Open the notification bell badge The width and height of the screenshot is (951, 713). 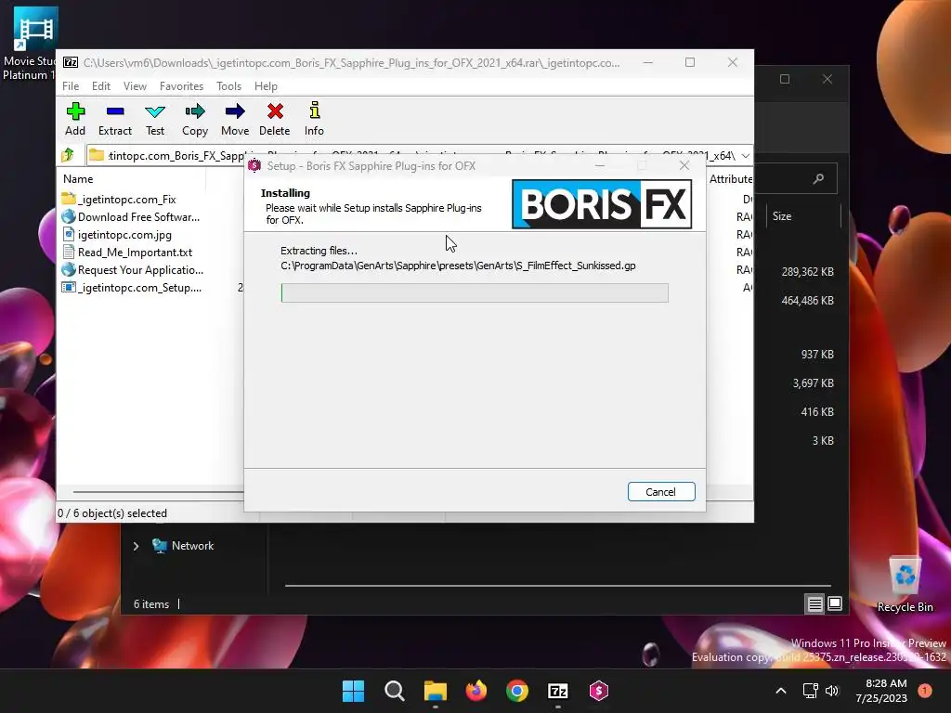tap(925, 691)
